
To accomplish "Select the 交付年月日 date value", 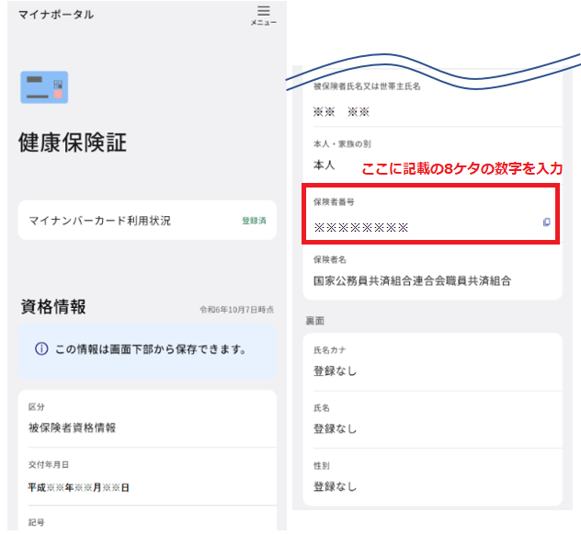I will coord(79,487).
